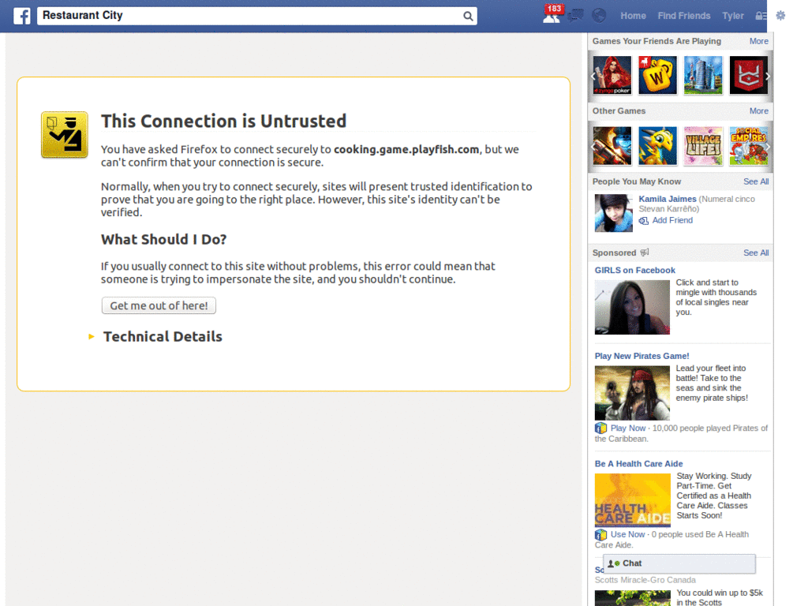Click 'This Connection is Untrusted' heading
Viewport: 808px width, 606px height.
(x=223, y=121)
